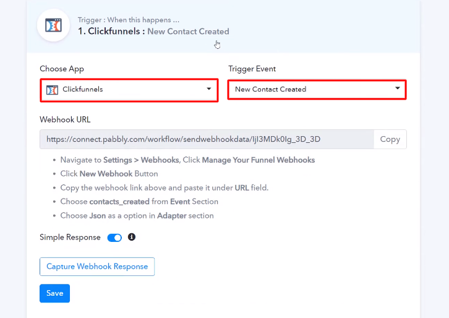Click Capture Webhook Response button
Screen dimensions: 449x318
click(97, 267)
